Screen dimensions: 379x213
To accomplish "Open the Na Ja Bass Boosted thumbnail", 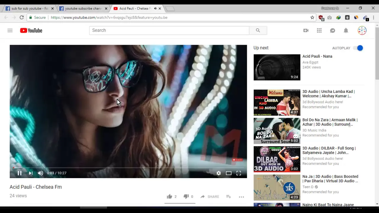I will point(277,188).
